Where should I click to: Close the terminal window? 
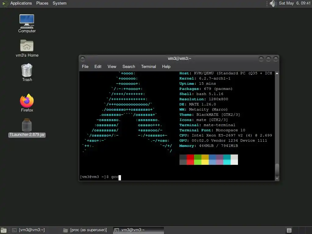tap(275, 58)
